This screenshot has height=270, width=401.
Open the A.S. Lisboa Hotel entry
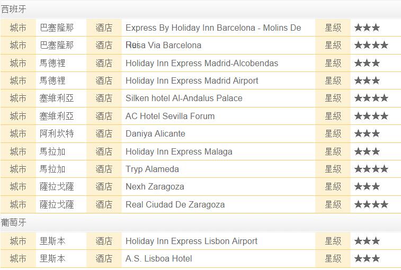(x=158, y=258)
